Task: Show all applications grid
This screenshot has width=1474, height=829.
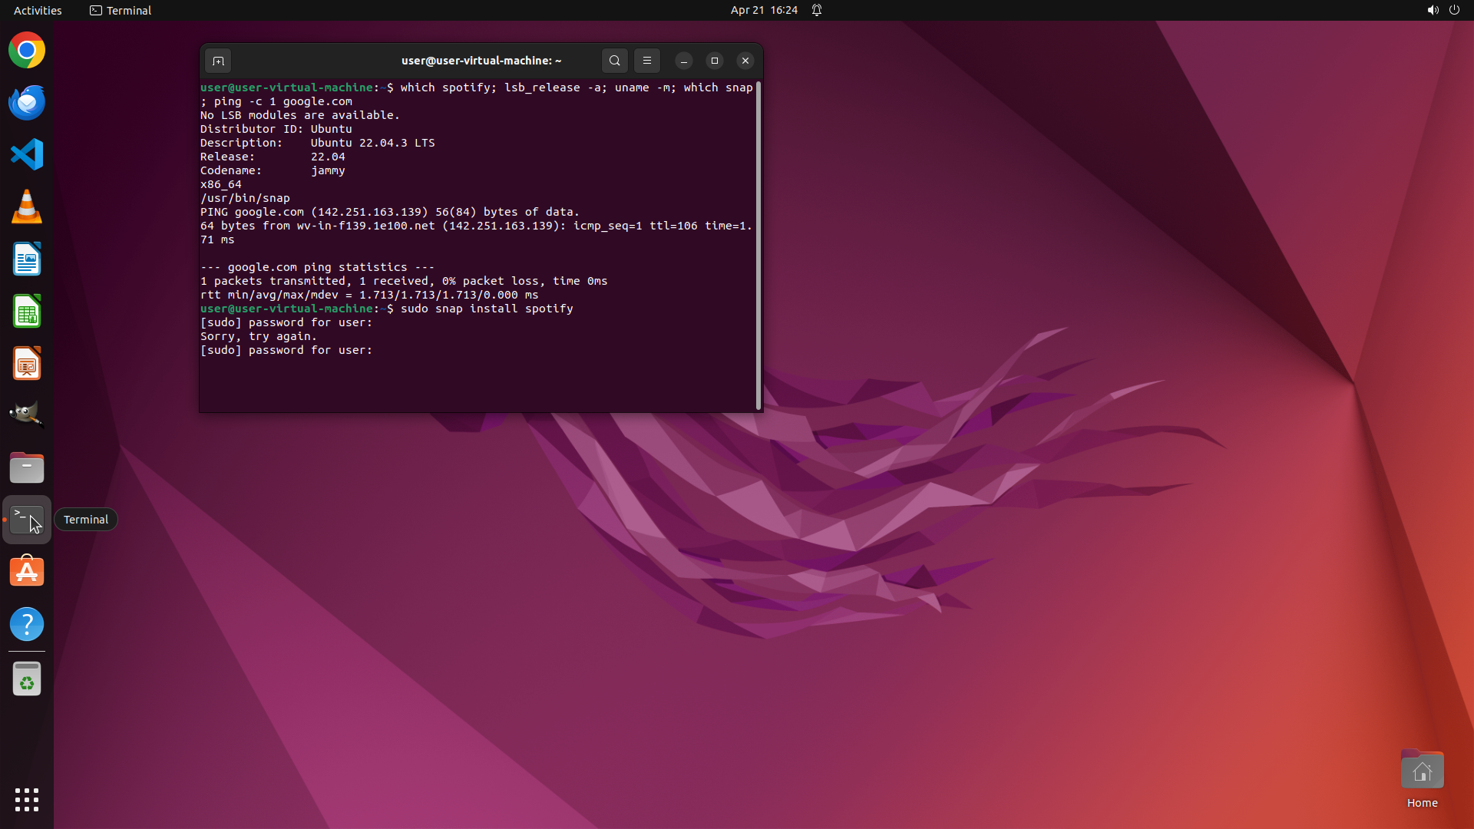Action: coord(27,800)
